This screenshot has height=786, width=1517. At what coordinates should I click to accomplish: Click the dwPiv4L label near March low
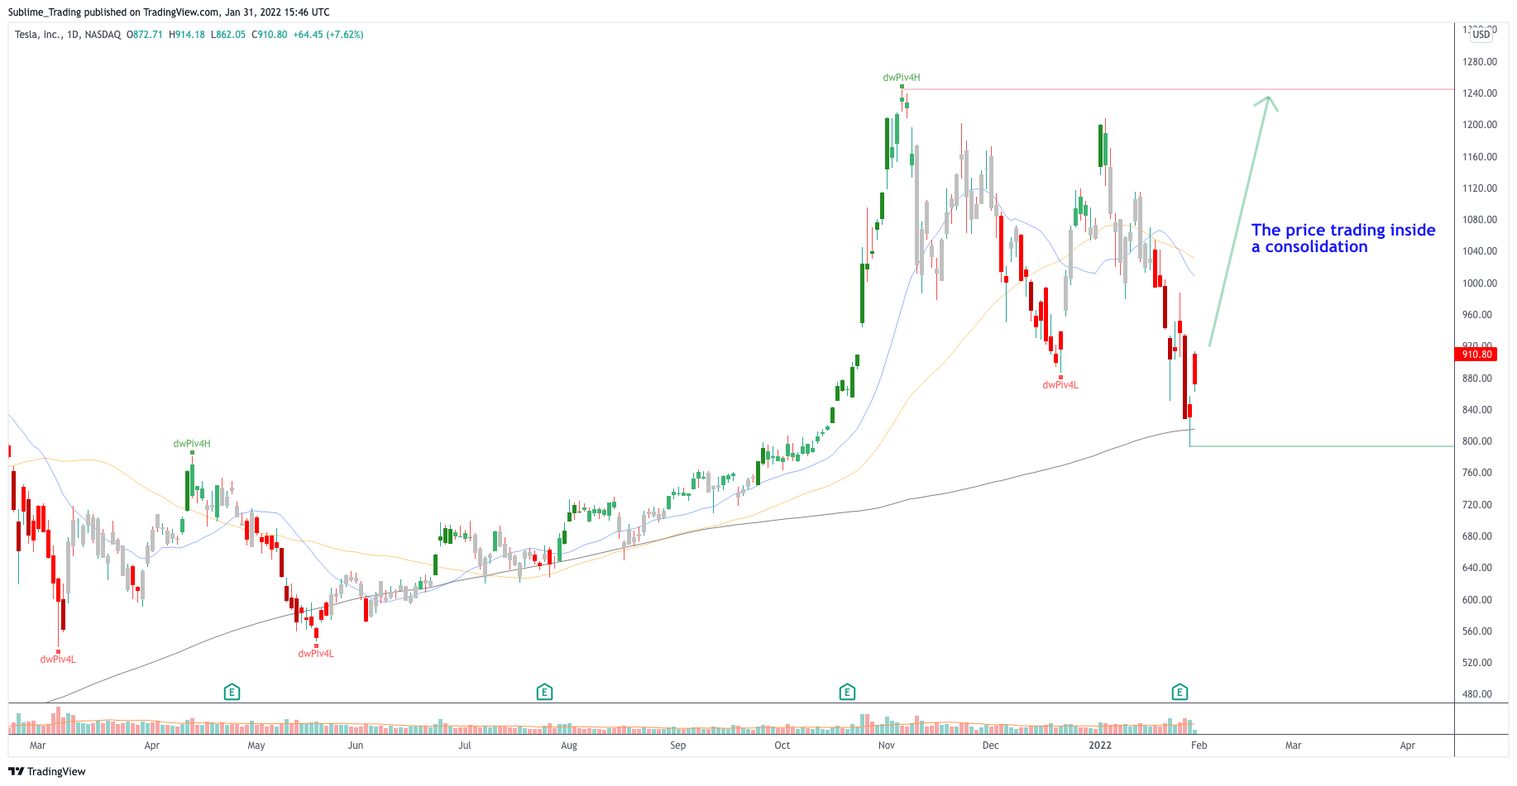(58, 660)
